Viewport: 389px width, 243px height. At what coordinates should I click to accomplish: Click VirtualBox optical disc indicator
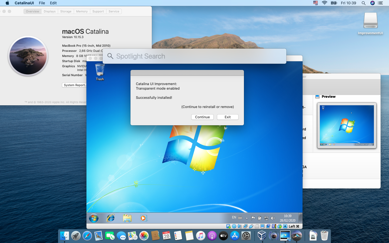(x=234, y=226)
